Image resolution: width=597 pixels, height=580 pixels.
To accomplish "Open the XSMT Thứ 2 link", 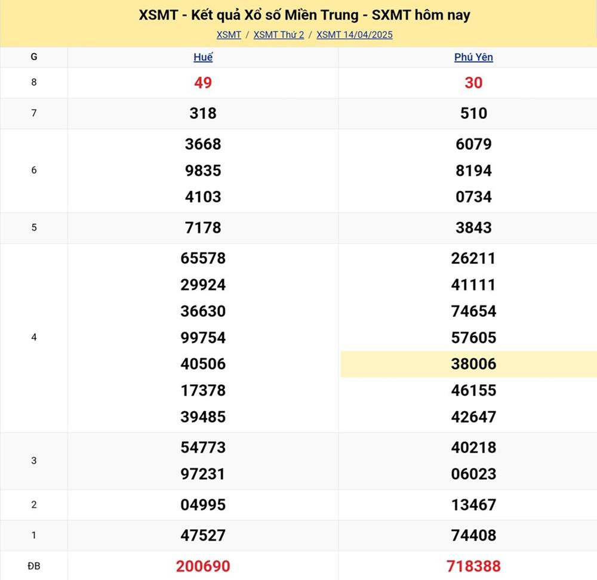I will 279,35.
